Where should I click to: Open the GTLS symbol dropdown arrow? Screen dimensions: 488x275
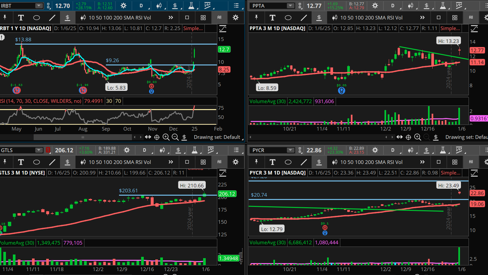[x=39, y=150]
